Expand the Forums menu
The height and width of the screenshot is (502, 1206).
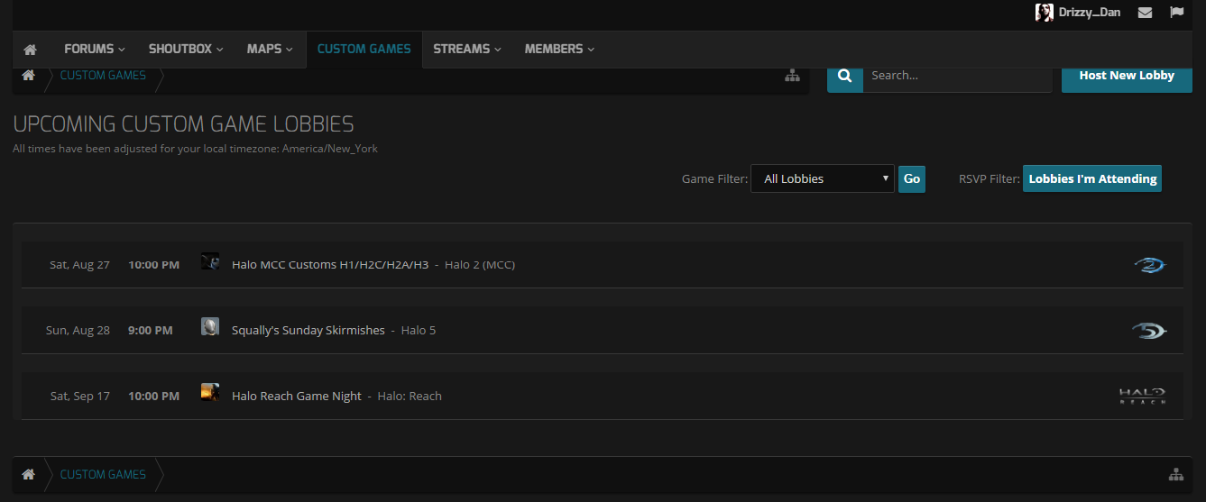pos(94,49)
